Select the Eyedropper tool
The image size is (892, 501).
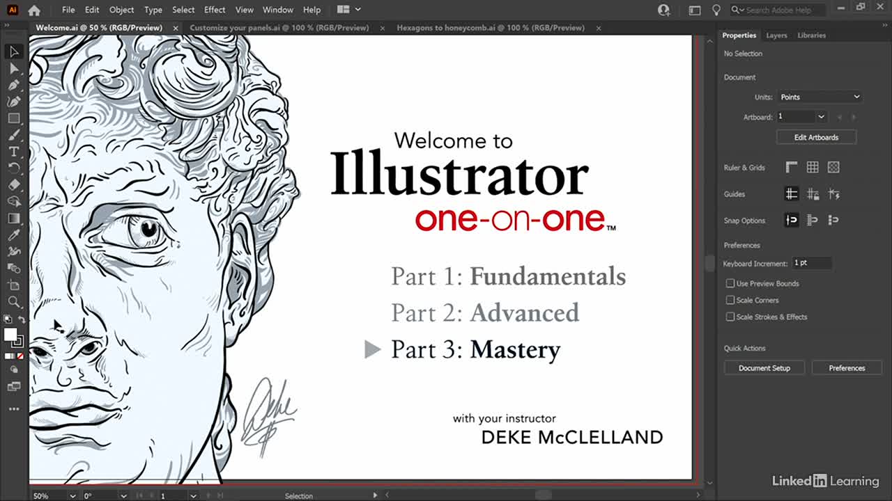coord(13,235)
